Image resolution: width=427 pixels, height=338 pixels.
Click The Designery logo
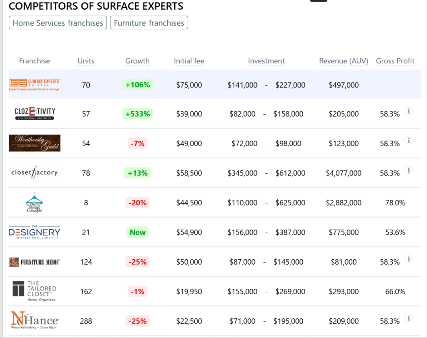coord(35,232)
